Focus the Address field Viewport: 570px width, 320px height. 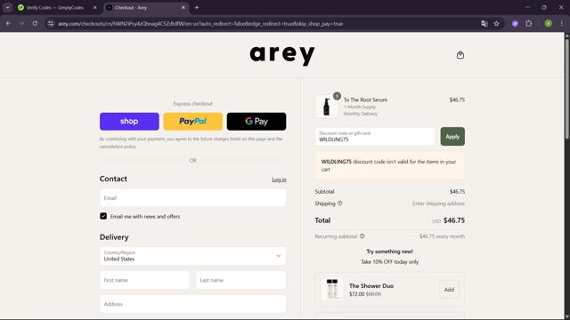point(192,304)
